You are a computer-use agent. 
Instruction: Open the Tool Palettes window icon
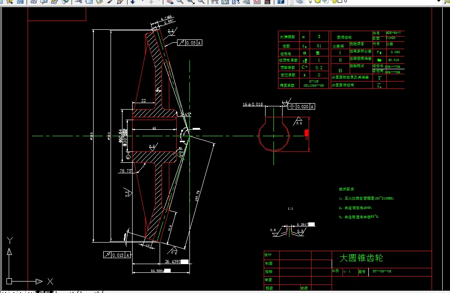click(x=236, y=1)
